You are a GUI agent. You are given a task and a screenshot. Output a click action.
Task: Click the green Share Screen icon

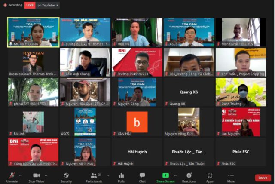tap(165, 175)
